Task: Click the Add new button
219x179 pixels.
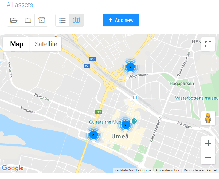Action: pos(121,20)
